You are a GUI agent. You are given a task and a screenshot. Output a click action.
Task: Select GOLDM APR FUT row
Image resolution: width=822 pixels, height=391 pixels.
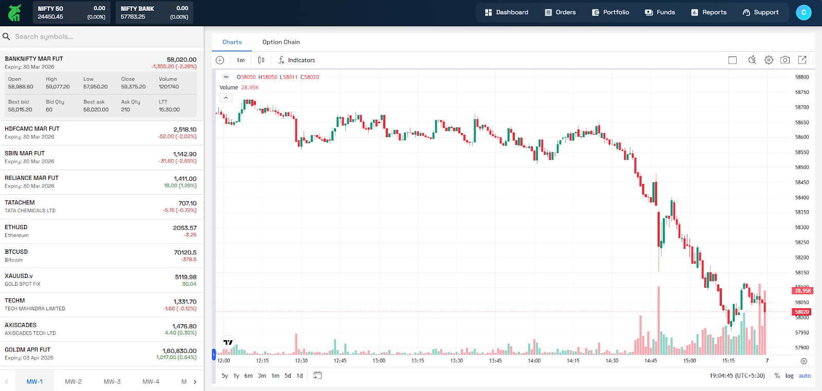(102, 353)
